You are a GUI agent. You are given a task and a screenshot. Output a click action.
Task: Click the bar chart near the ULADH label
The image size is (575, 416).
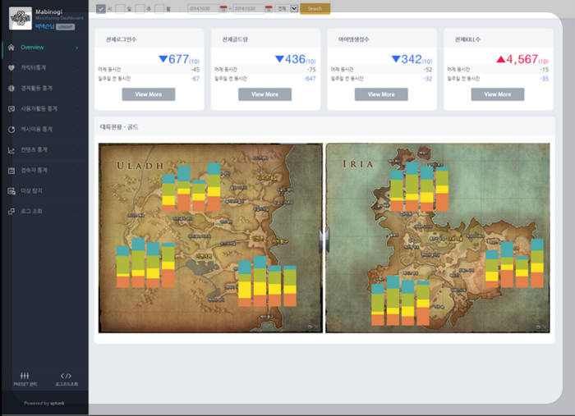(x=191, y=187)
